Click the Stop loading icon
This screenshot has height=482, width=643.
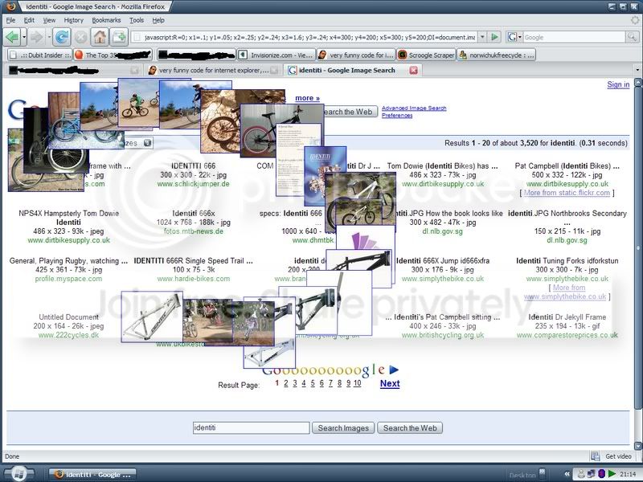pyautogui.click(x=81, y=37)
